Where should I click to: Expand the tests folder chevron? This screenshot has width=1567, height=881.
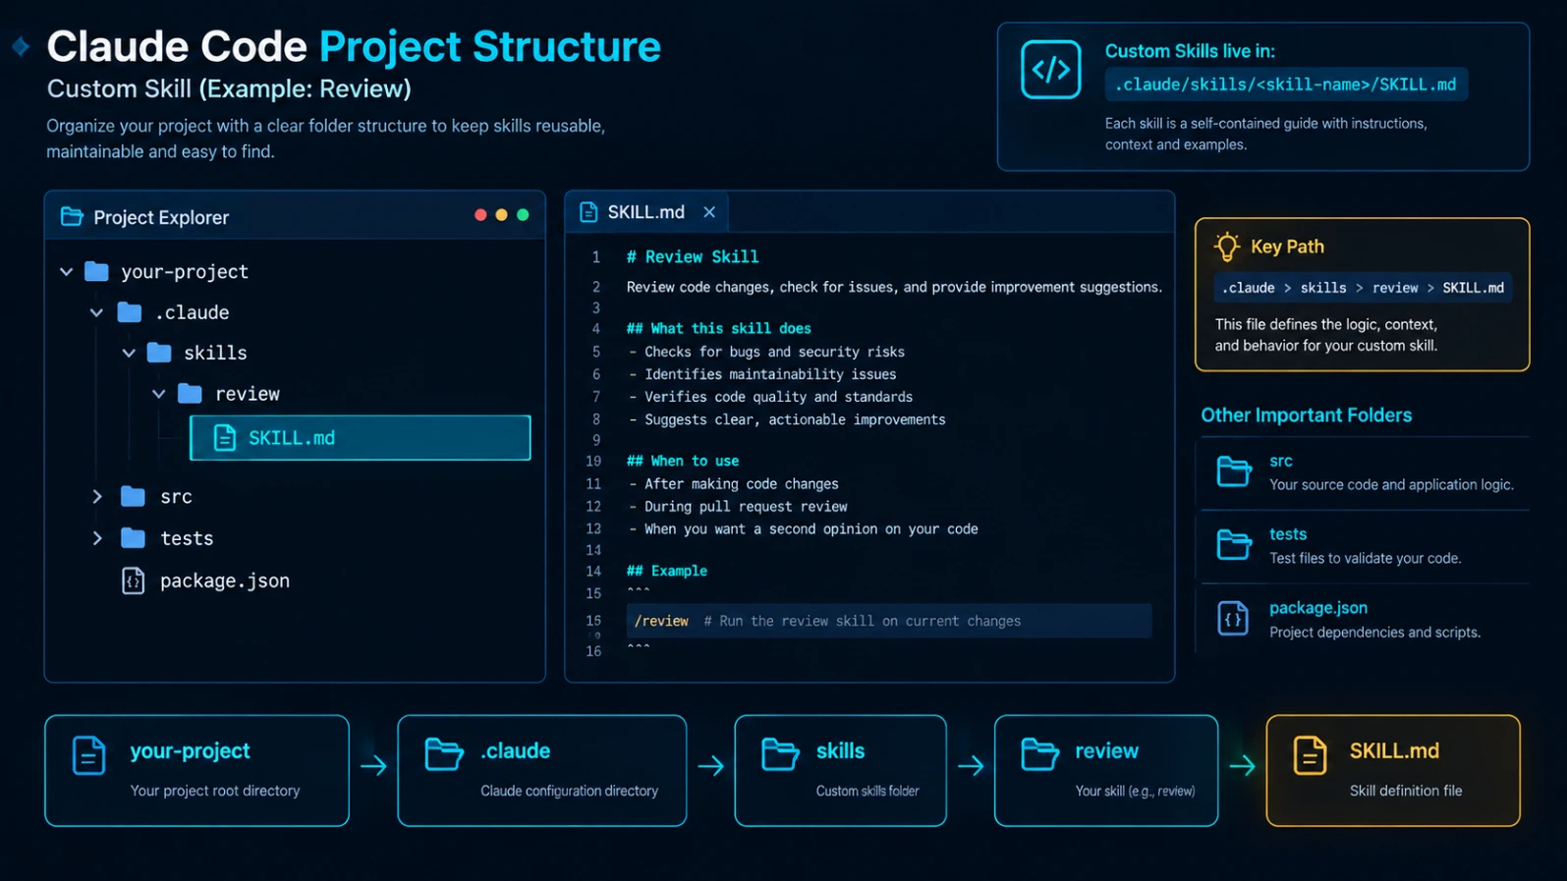point(97,538)
